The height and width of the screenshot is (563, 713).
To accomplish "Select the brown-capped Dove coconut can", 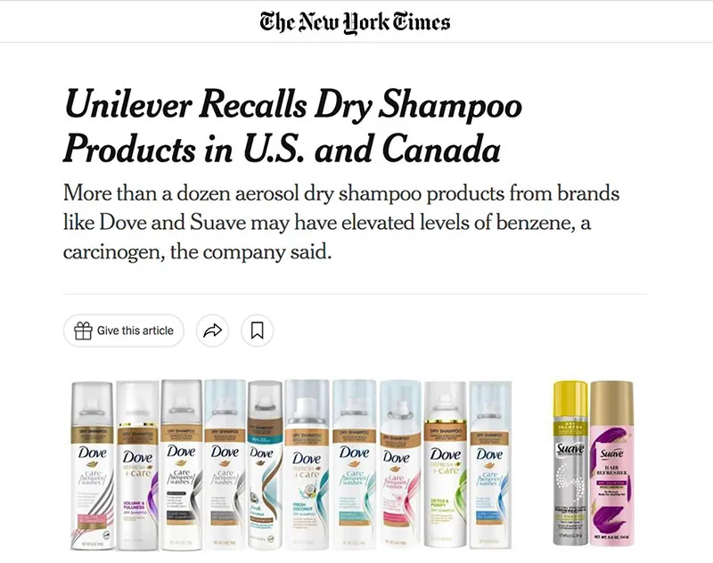I will pos(265,466).
